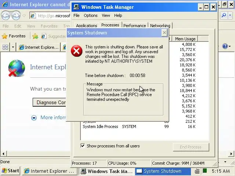Click the Favorites star button
The height and width of the screenshot is (176, 235).
(x=14, y=36)
